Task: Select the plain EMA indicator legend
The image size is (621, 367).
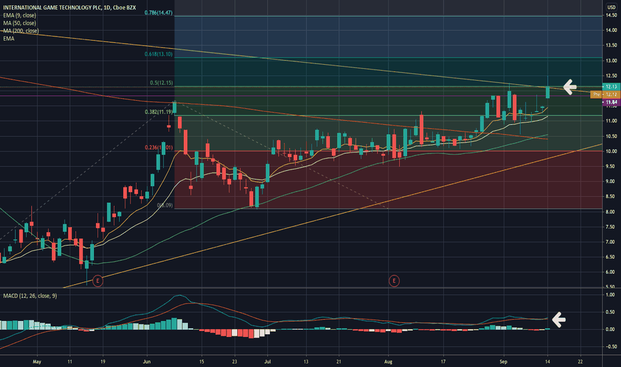Action: 9,39
